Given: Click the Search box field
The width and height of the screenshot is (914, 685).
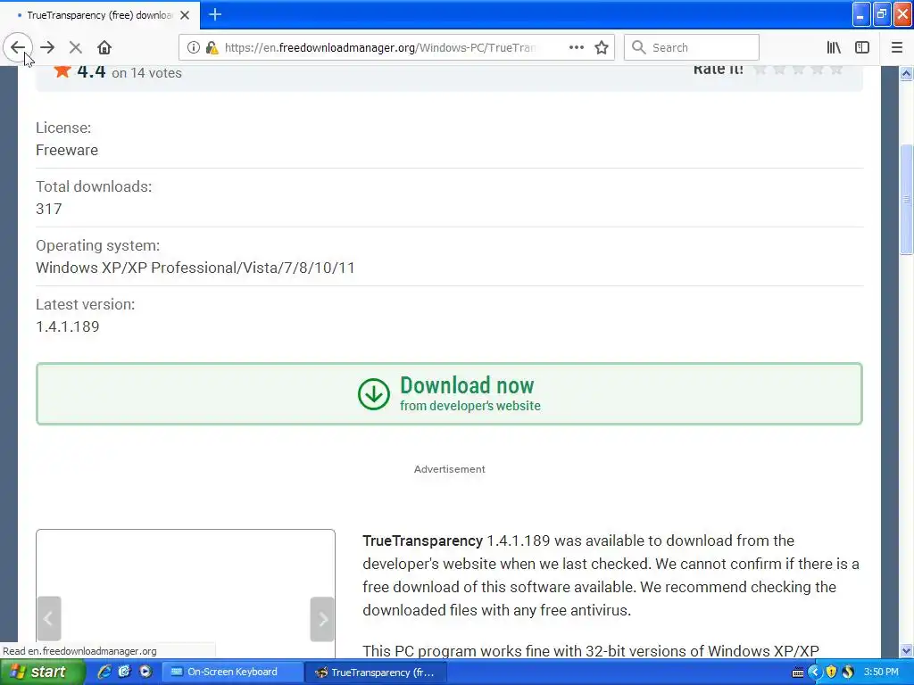Looking at the screenshot, I should 692,47.
